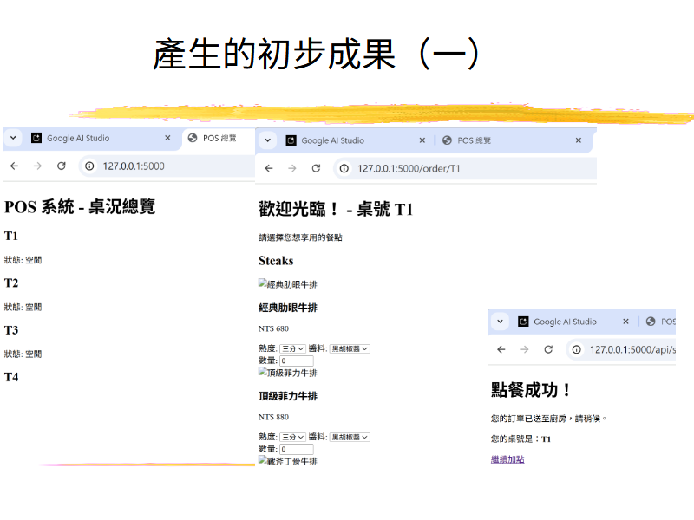Switch to Google AI Studio tab in order/T1 window
Image resolution: width=694 pixels, height=520 pixels.
pyautogui.click(x=332, y=140)
